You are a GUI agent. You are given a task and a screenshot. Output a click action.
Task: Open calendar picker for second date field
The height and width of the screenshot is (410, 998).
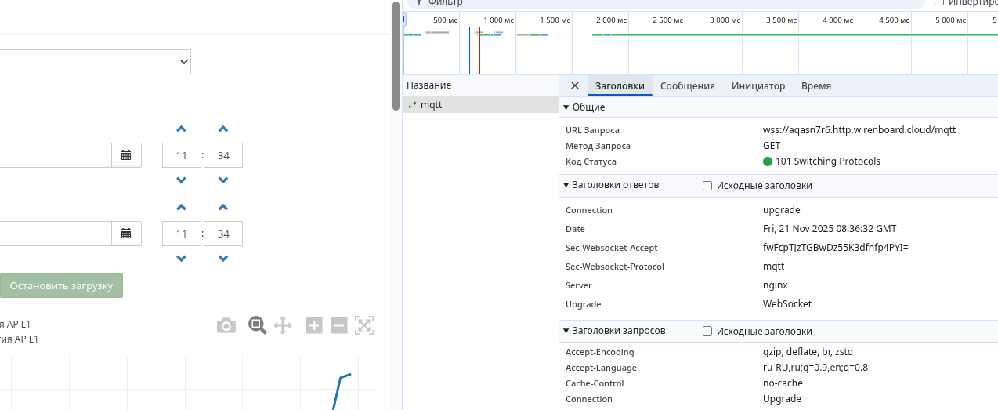tap(126, 234)
